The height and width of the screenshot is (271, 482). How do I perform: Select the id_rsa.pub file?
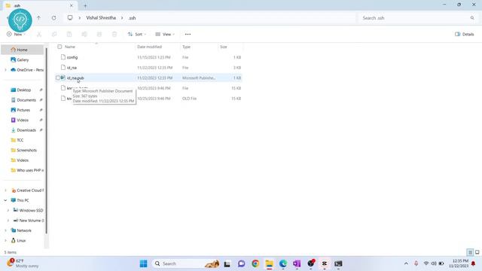coord(75,78)
